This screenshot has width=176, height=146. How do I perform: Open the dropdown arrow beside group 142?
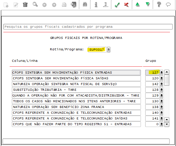[161, 84]
